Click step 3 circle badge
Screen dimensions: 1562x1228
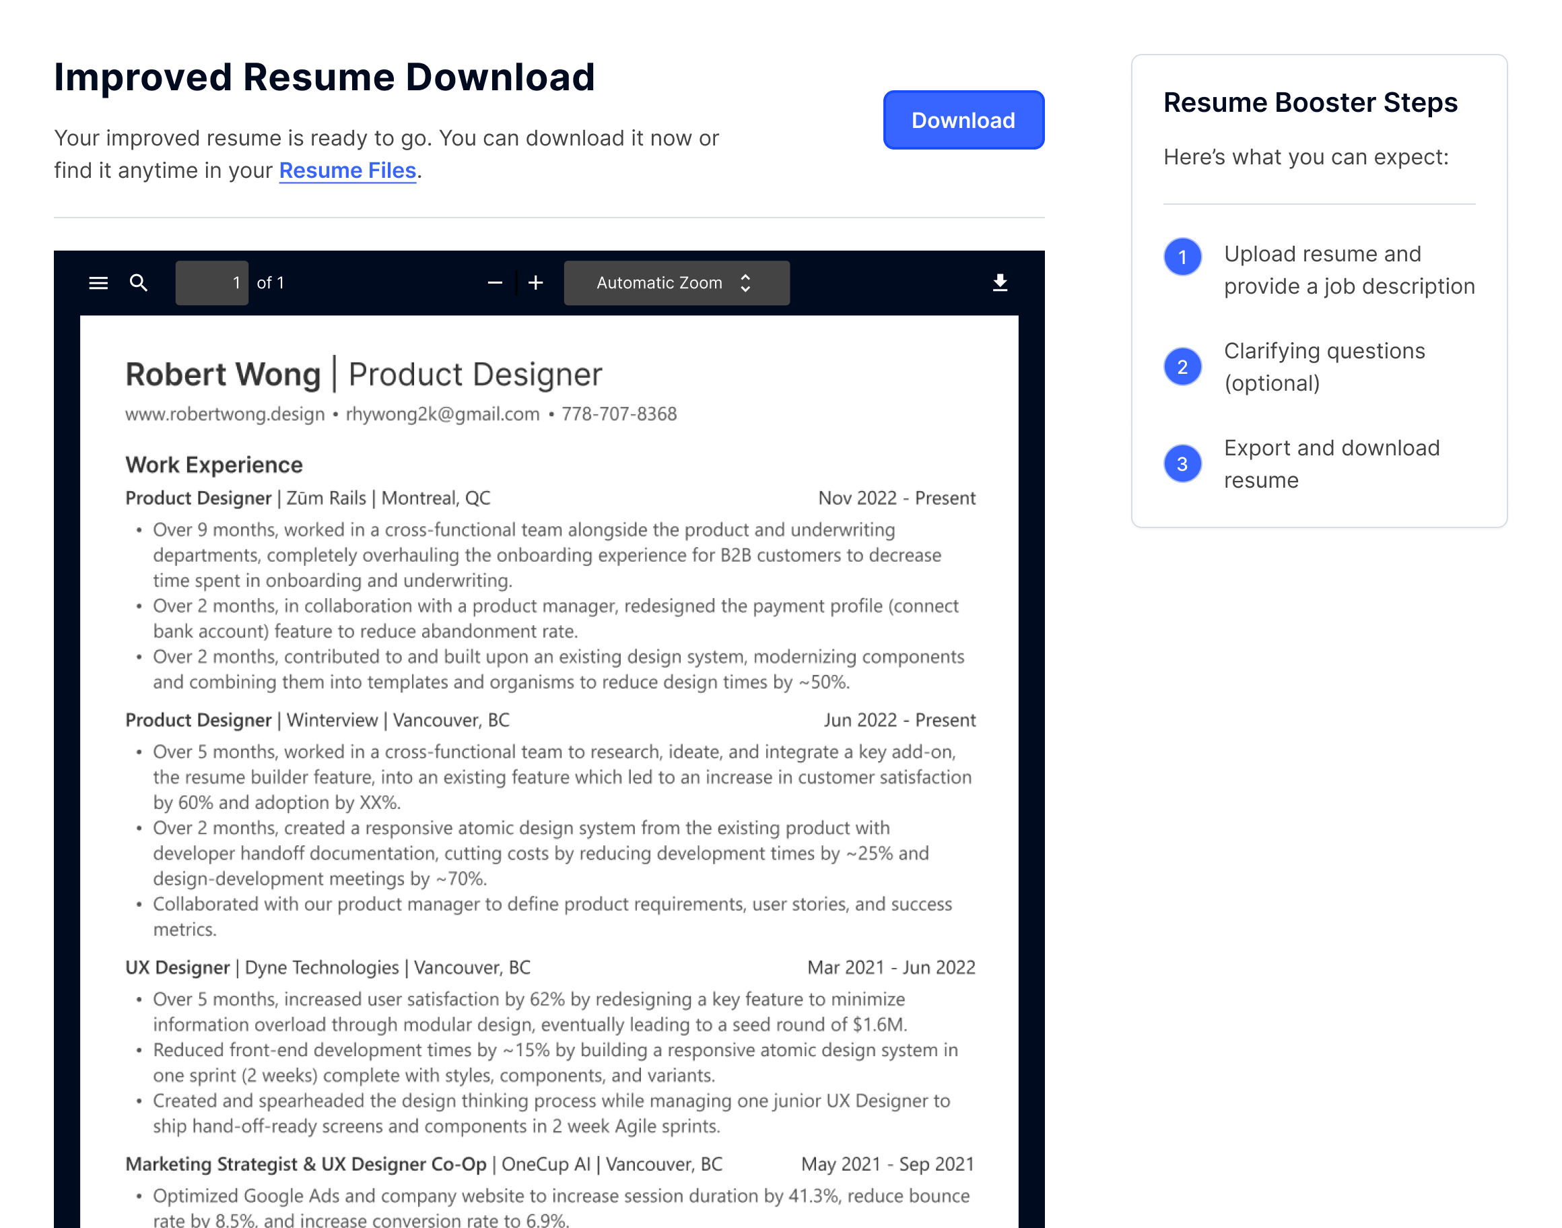(x=1182, y=464)
